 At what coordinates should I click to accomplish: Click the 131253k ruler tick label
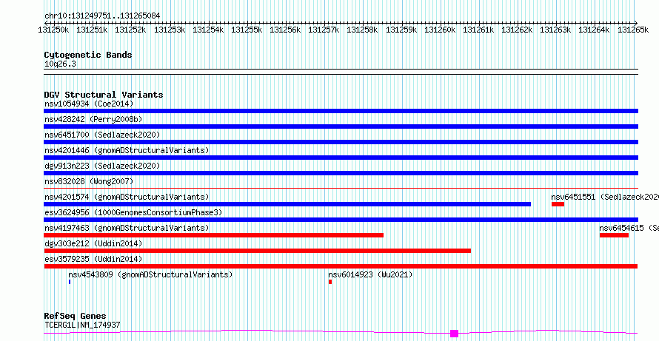point(170,30)
